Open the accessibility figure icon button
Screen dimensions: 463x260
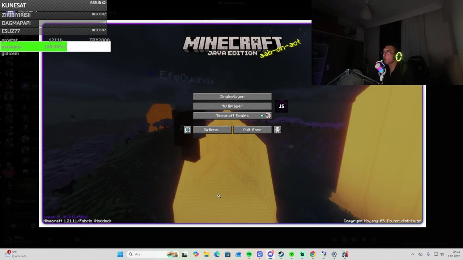[x=277, y=130]
